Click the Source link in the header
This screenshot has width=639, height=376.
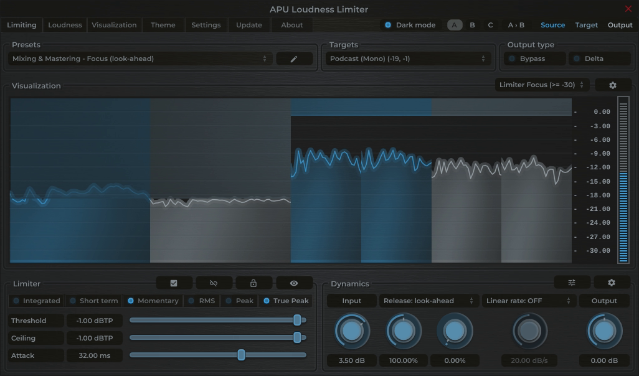(552, 25)
